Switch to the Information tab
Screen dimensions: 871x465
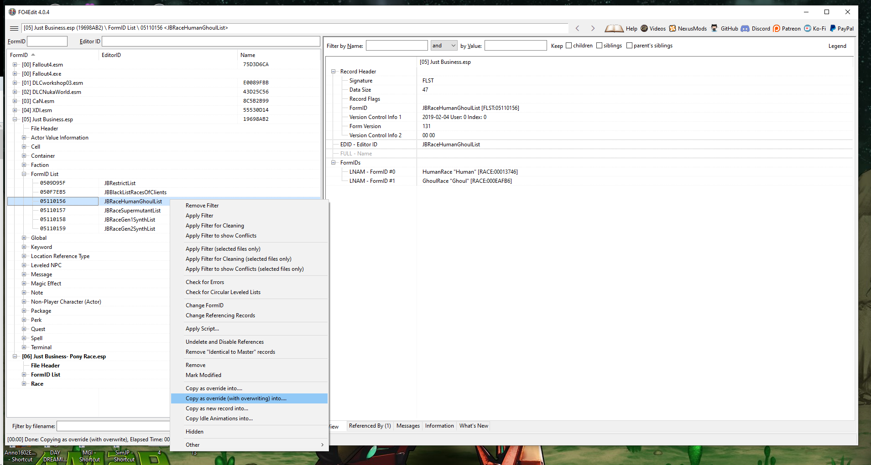[439, 426]
